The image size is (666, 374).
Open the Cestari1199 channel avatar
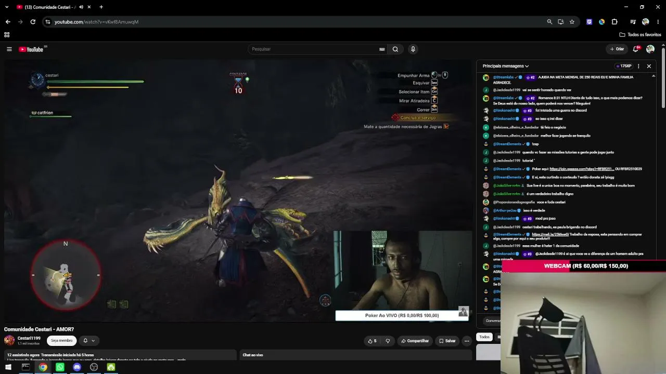9,340
